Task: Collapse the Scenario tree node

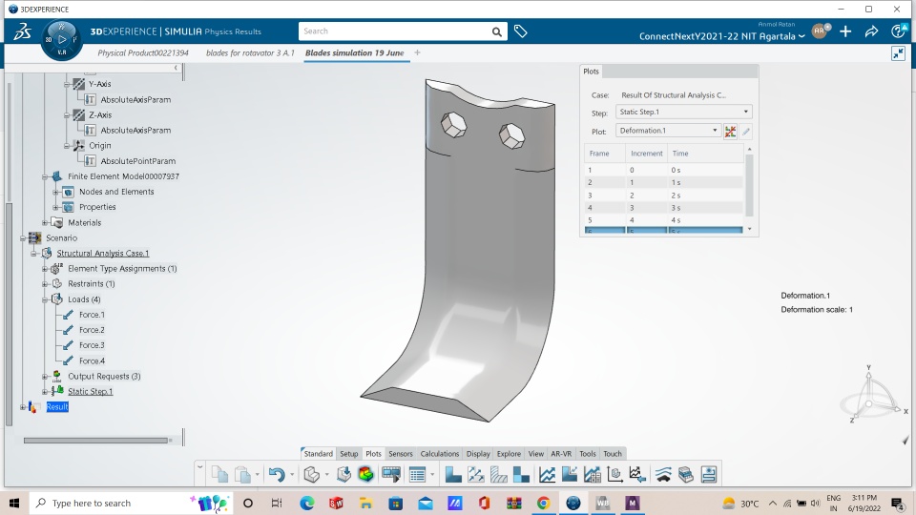Action: click(23, 237)
